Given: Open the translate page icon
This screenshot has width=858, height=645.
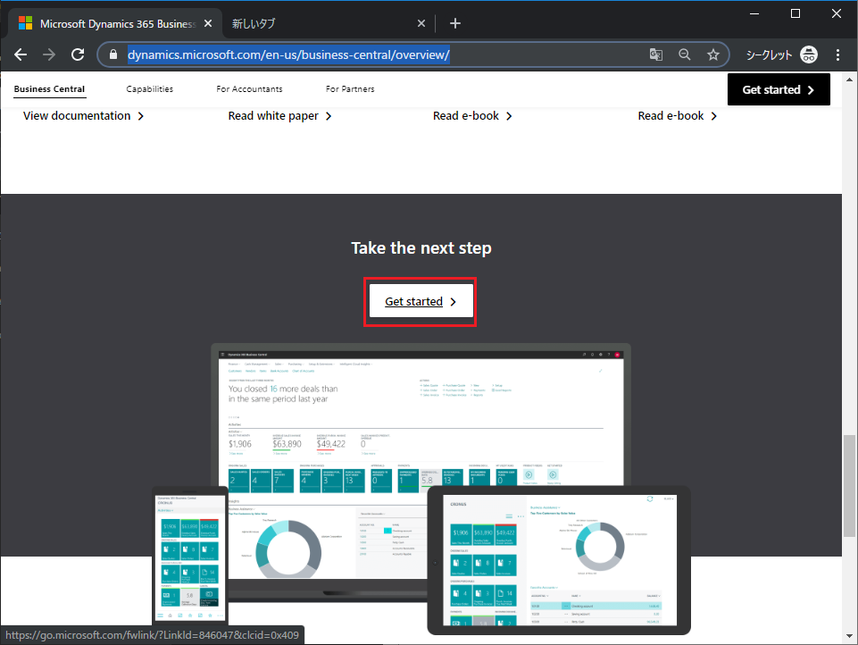Looking at the screenshot, I should (655, 54).
